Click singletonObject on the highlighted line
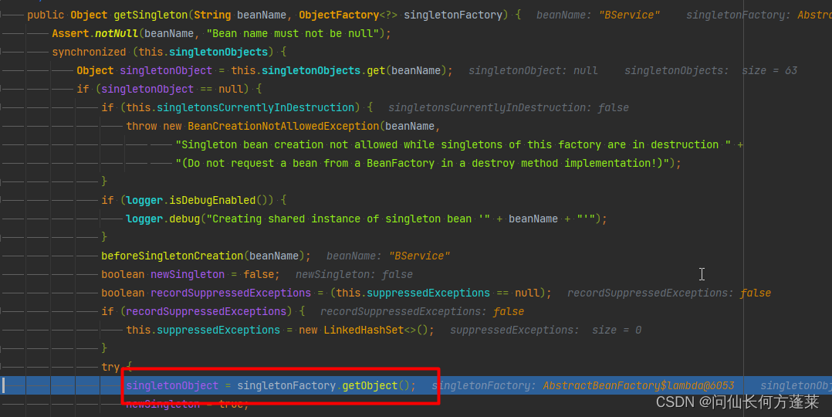832x417 pixels. pyautogui.click(x=172, y=385)
